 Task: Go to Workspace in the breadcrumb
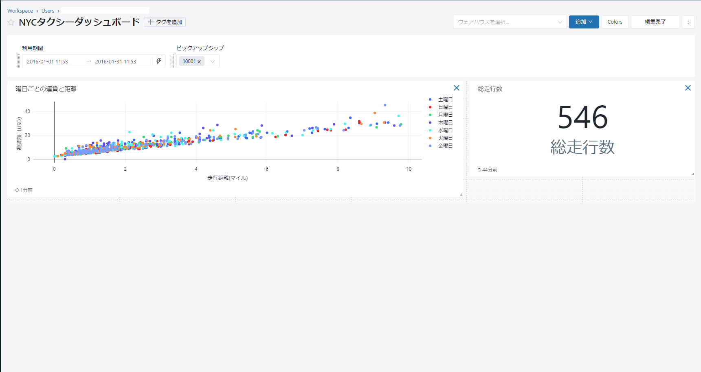click(x=20, y=11)
